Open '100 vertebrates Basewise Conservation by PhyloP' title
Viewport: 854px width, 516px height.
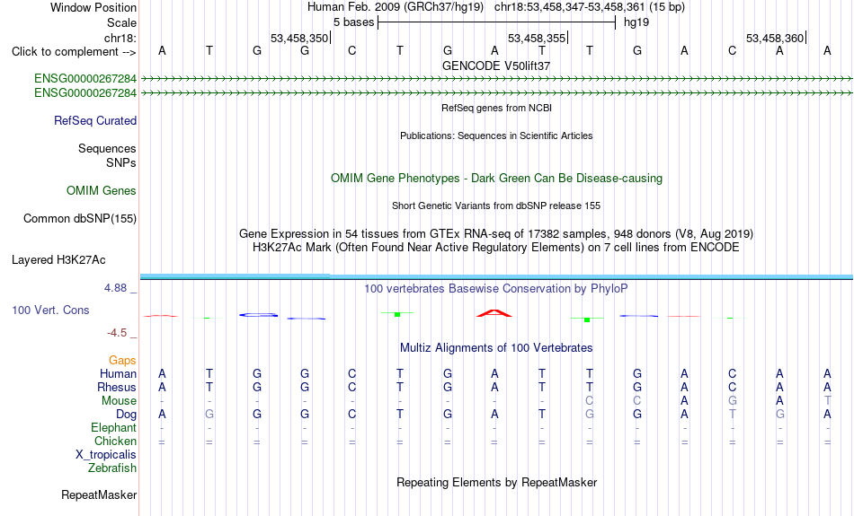[496, 289]
